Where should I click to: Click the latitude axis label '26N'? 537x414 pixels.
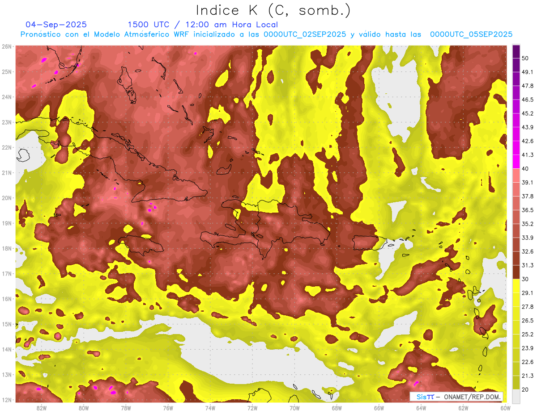pyautogui.click(x=7, y=46)
